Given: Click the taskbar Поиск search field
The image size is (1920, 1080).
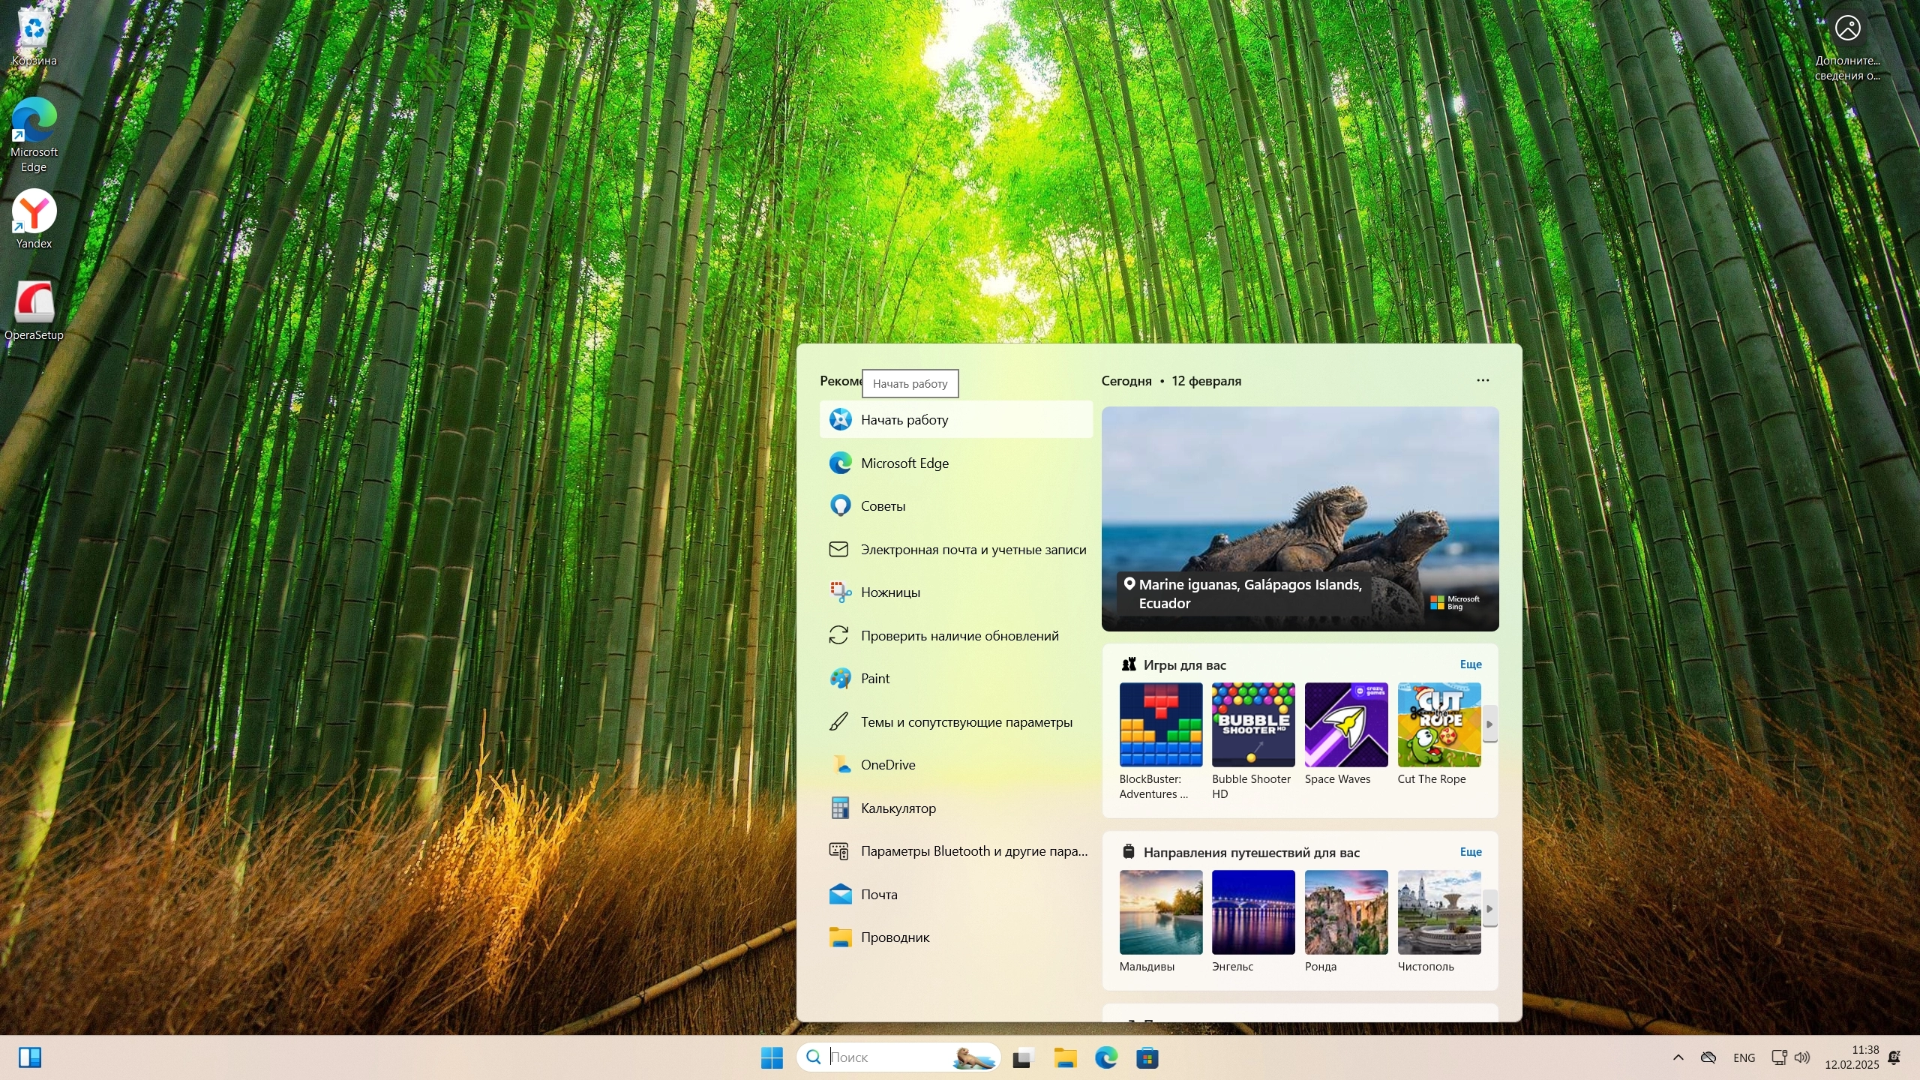Looking at the screenshot, I should 885,1057.
